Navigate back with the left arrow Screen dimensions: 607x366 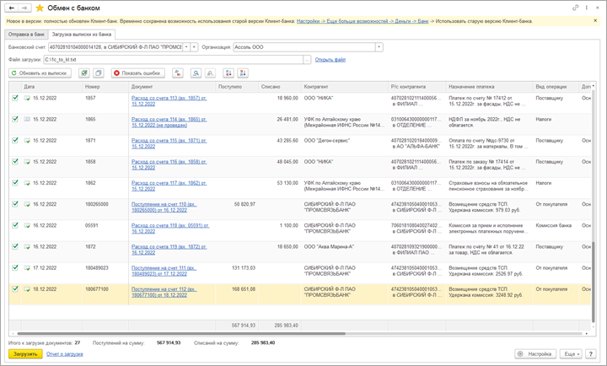click(x=11, y=8)
